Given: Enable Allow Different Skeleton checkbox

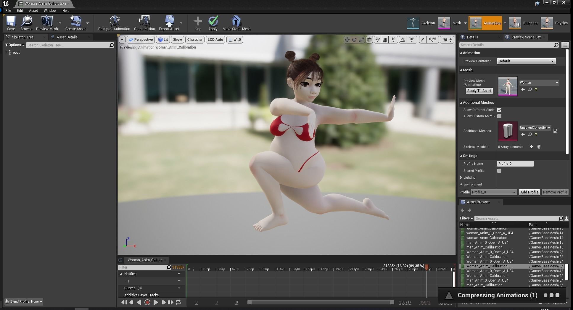Looking at the screenshot, I should click(499, 110).
